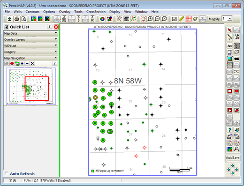Toggle the Quick List checkbox
The width and height of the screenshot is (244, 186).
(x=7, y=27)
